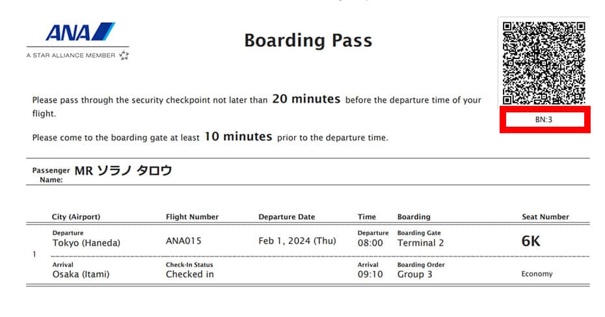The height and width of the screenshot is (317, 605).
Task: Click seat number 6K
Action: 531,241
